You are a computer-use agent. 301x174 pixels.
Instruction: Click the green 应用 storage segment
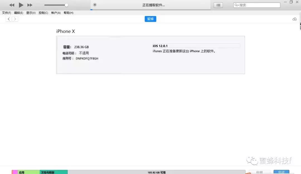pyautogui.click(x=29, y=172)
